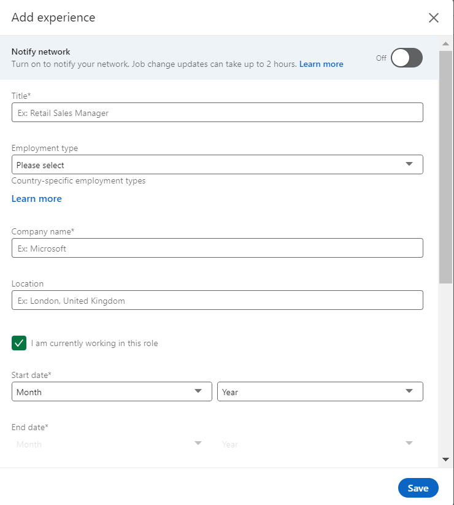Open Learn more link about job change updates
Screen dimensions: 454x505
click(x=321, y=64)
